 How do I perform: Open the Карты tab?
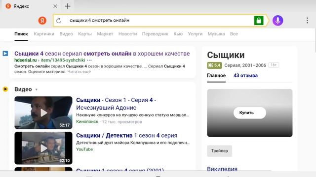point(85,34)
